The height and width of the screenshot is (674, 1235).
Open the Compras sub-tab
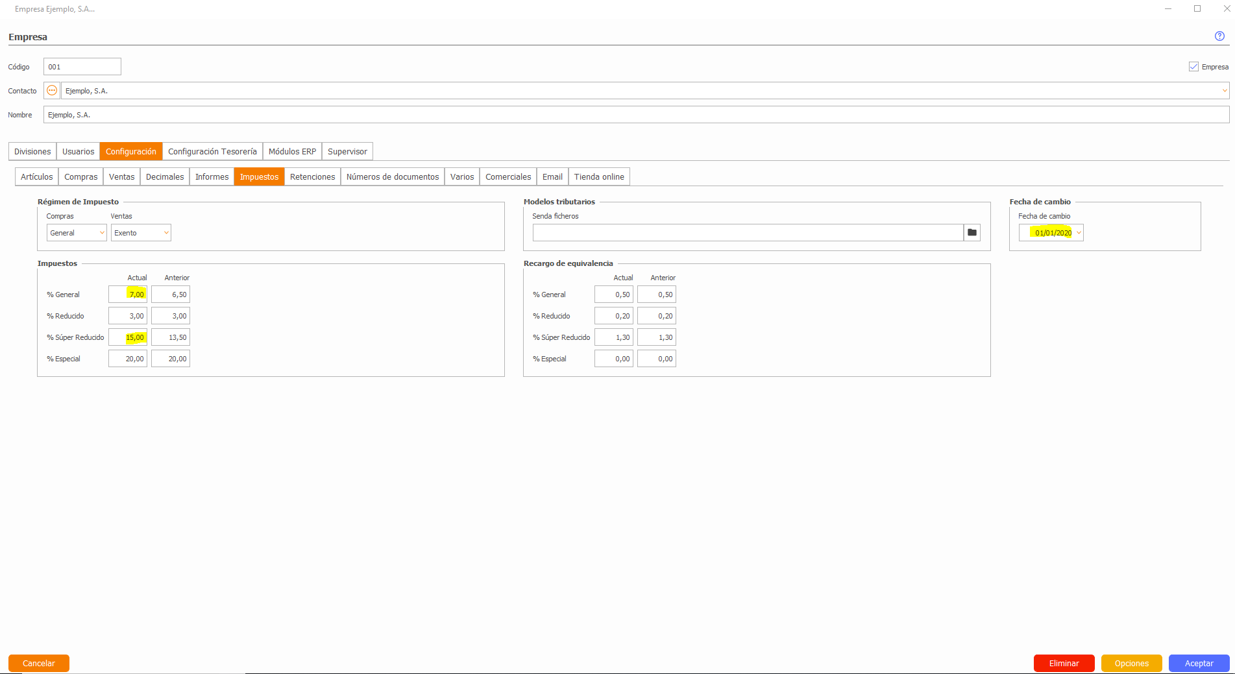click(81, 177)
